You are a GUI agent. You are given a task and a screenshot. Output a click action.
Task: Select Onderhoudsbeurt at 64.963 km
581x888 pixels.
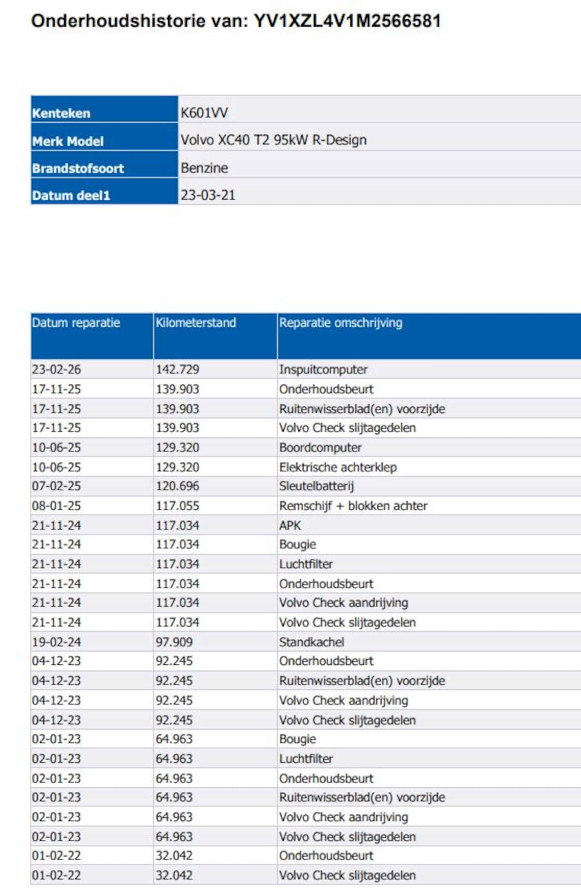pyautogui.click(x=326, y=778)
